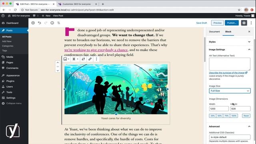Close the settings sidebar

(249, 32)
